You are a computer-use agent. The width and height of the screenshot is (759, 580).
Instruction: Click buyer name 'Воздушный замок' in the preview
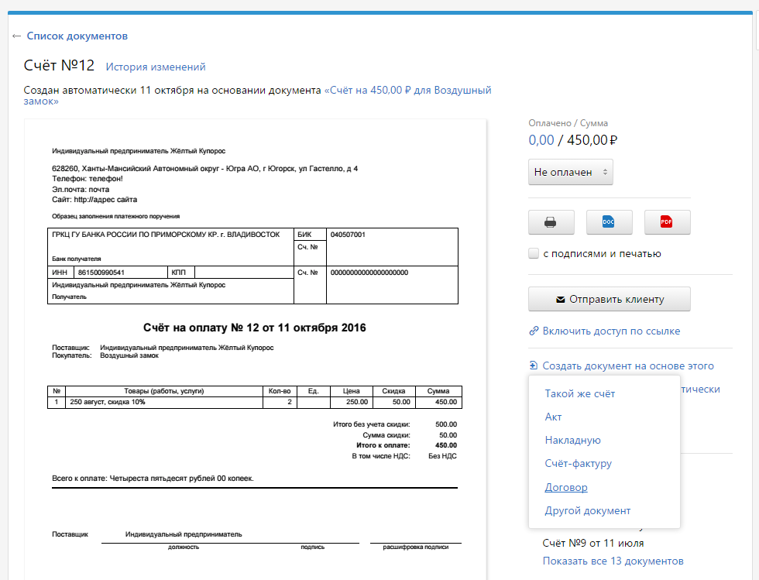[129, 355]
